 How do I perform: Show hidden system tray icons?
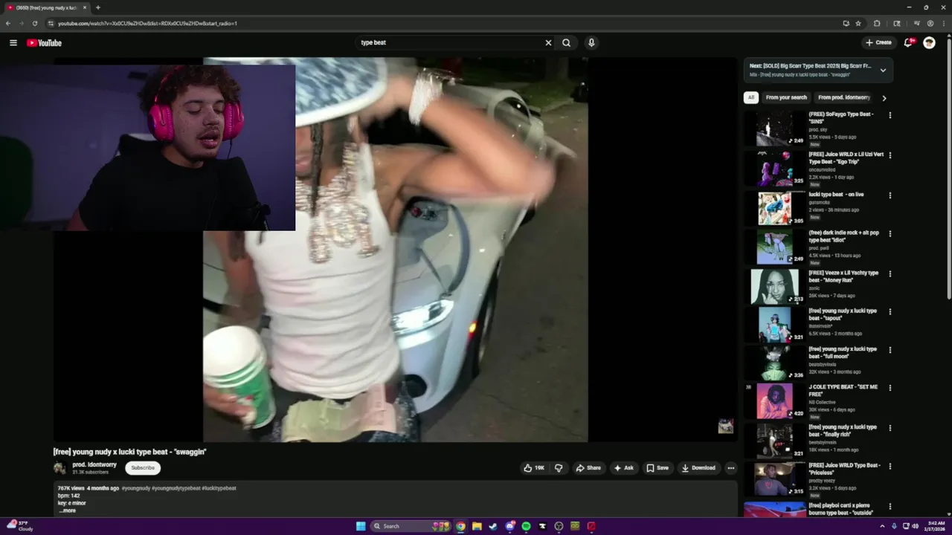coord(882,526)
